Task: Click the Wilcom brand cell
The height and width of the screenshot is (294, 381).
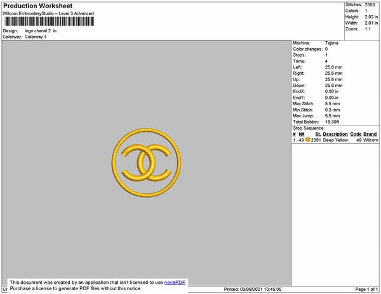Action: pos(371,140)
